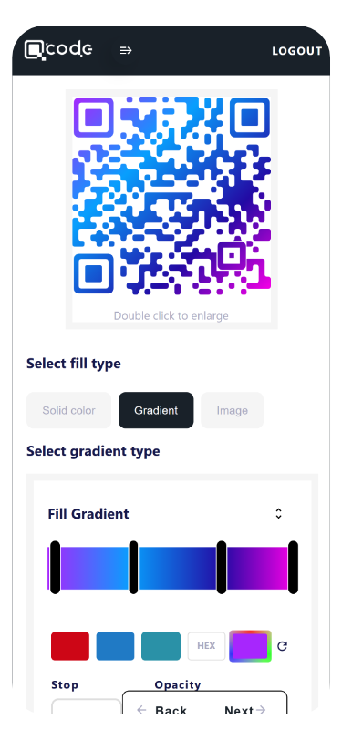Choose Solid color fill type

(69, 410)
